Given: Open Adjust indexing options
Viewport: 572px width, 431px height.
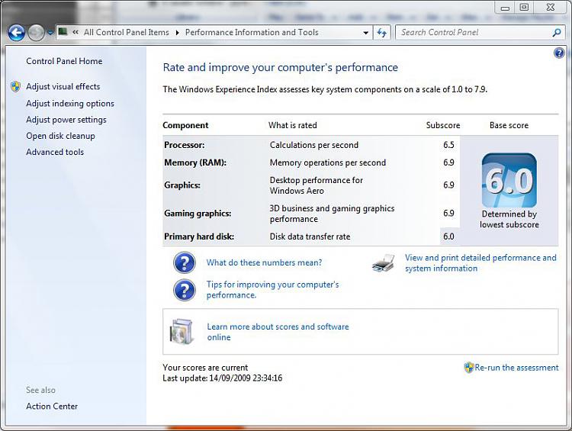Looking at the screenshot, I should tap(70, 104).
